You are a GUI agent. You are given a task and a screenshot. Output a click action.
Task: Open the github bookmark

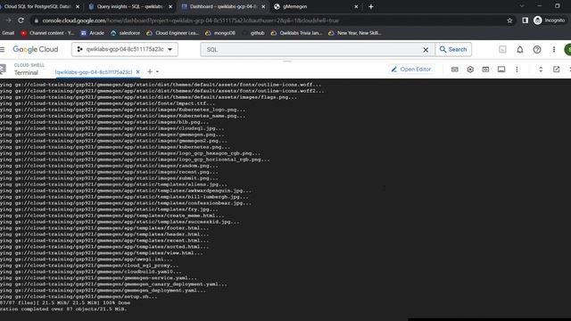click(253, 33)
